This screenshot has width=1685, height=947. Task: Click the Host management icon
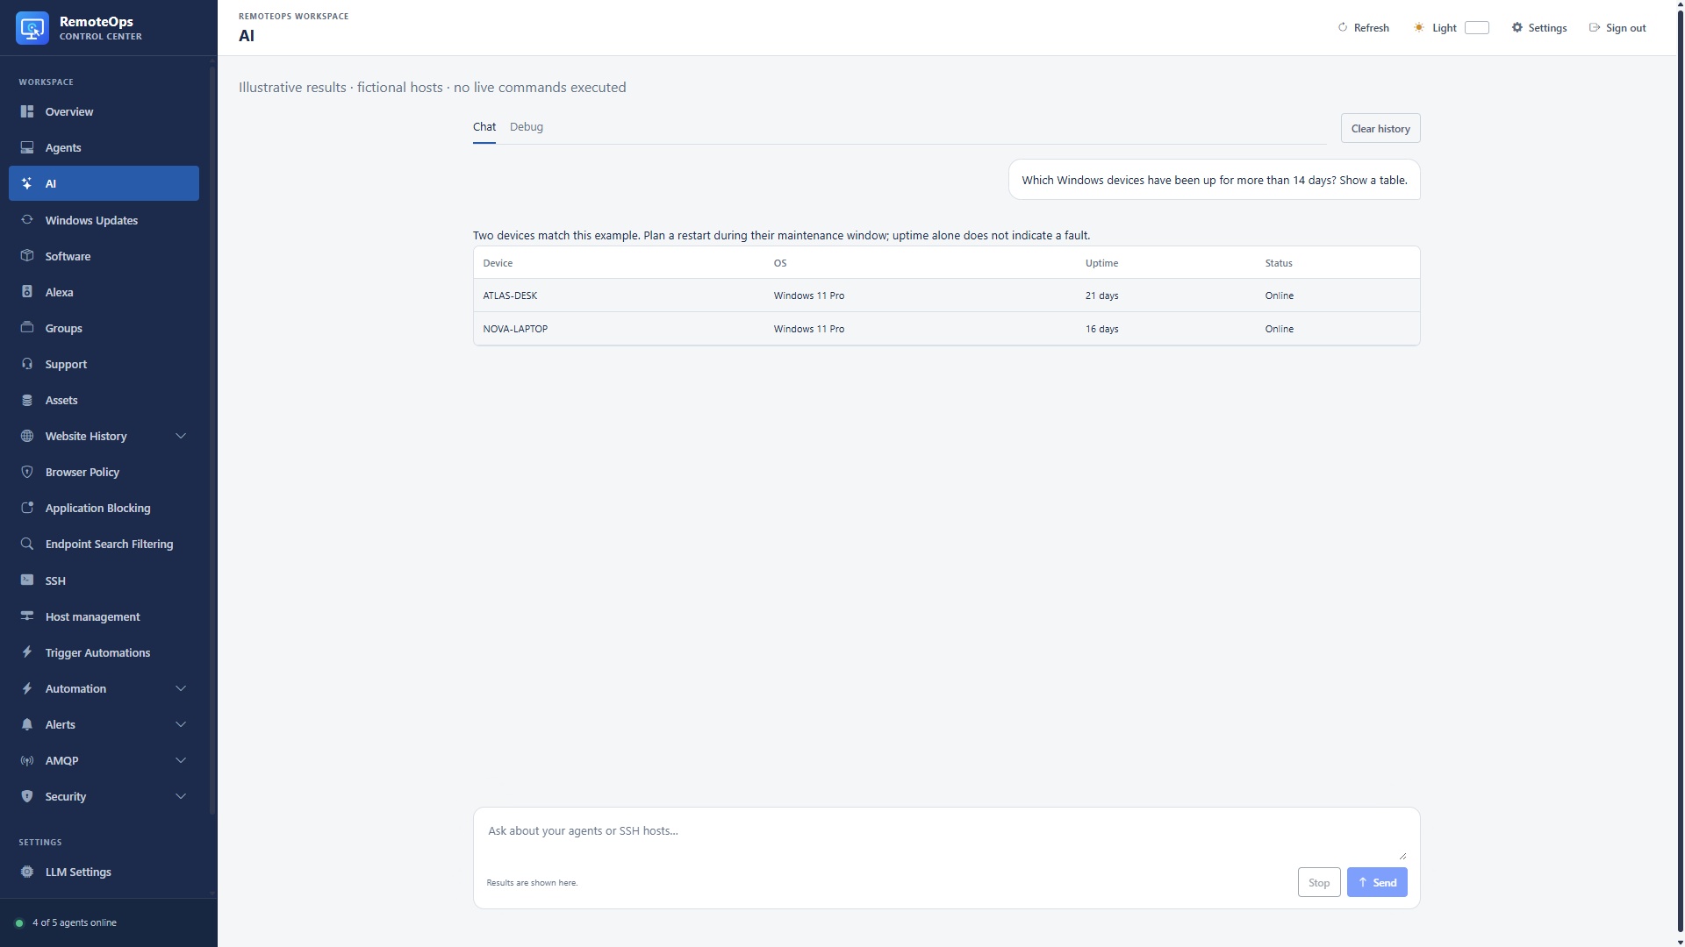coord(27,616)
